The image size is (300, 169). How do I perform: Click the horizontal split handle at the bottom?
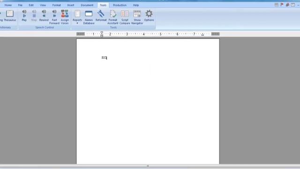(x=148, y=166)
